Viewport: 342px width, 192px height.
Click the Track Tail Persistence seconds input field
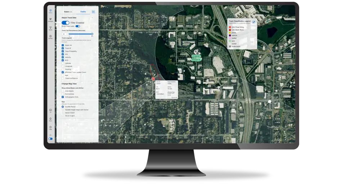64,34
